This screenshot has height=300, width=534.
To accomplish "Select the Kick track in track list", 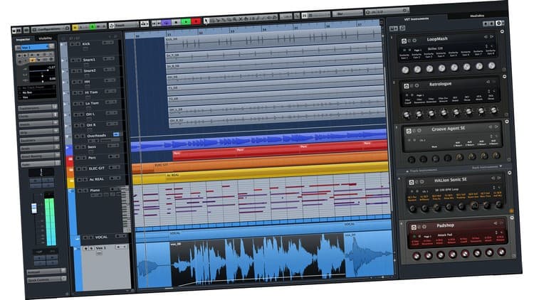I will (87, 44).
